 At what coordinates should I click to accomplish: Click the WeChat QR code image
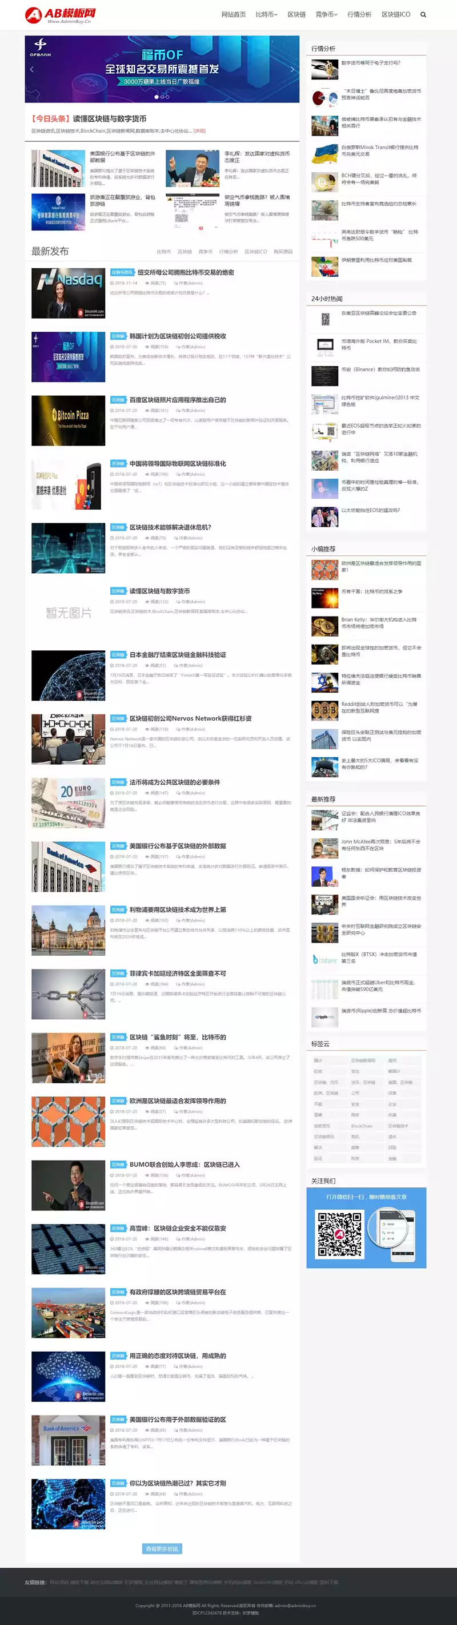339,1233
